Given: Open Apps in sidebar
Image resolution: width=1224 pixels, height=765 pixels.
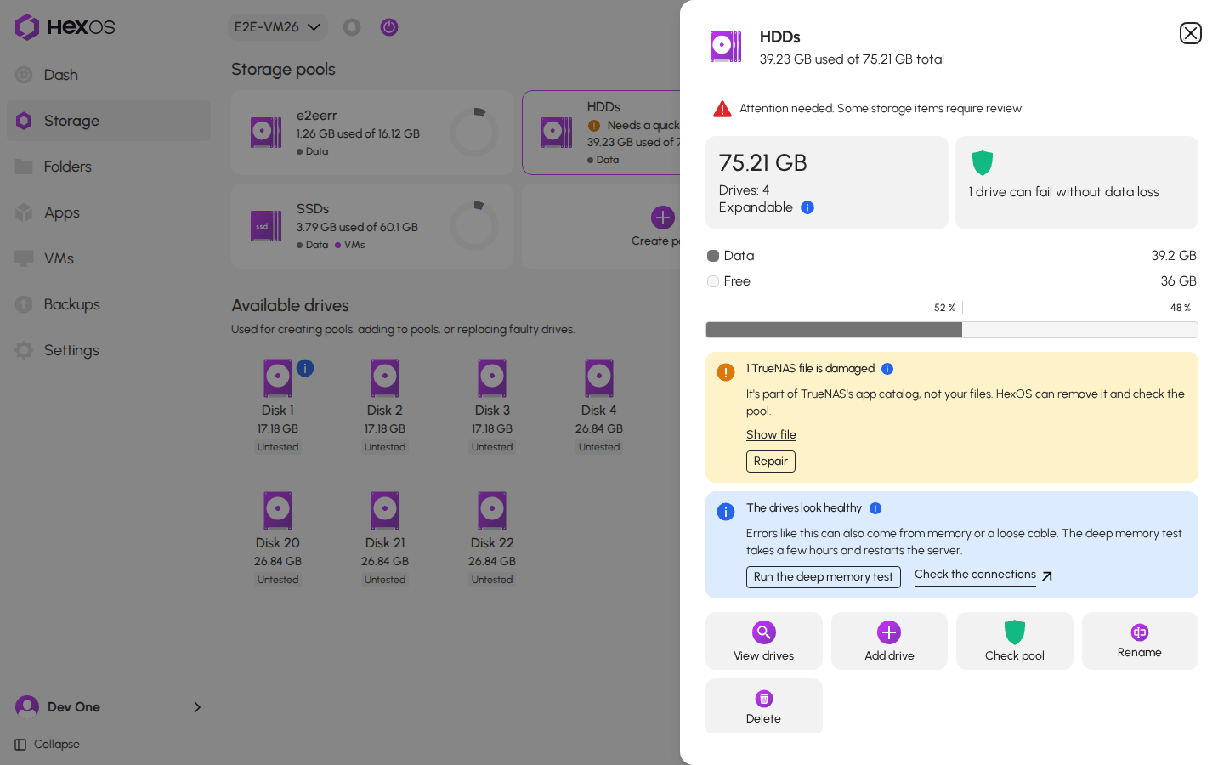Looking at the screenshot, I should pyautogui.click(x=109, y=212).
